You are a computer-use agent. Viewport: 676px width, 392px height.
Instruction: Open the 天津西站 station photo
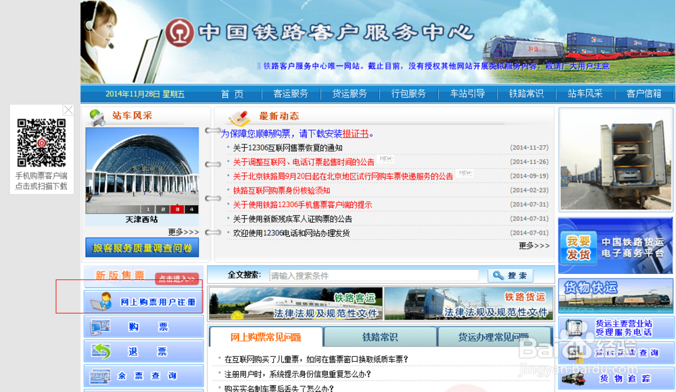coord(142,171)
